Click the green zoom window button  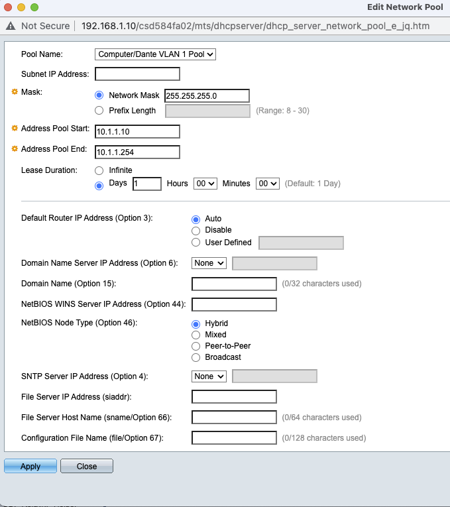[x=34, y=7]
